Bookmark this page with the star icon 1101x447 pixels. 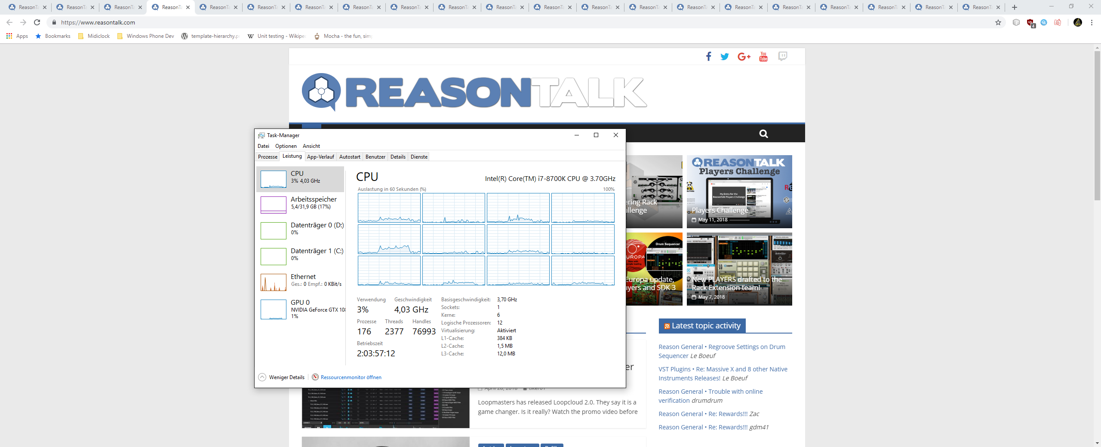(x=998, y=22)
